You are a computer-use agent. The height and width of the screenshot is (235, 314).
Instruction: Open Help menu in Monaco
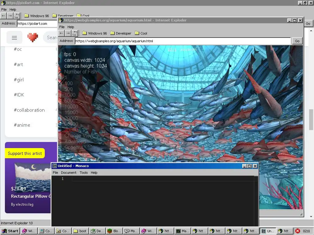(x=94, y=173)
